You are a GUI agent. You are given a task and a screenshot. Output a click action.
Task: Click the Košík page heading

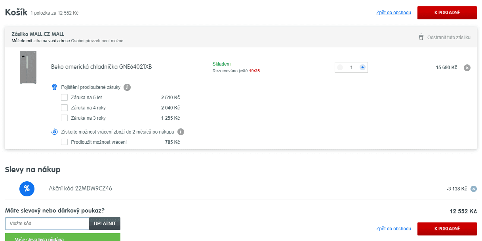coord(16,12)
